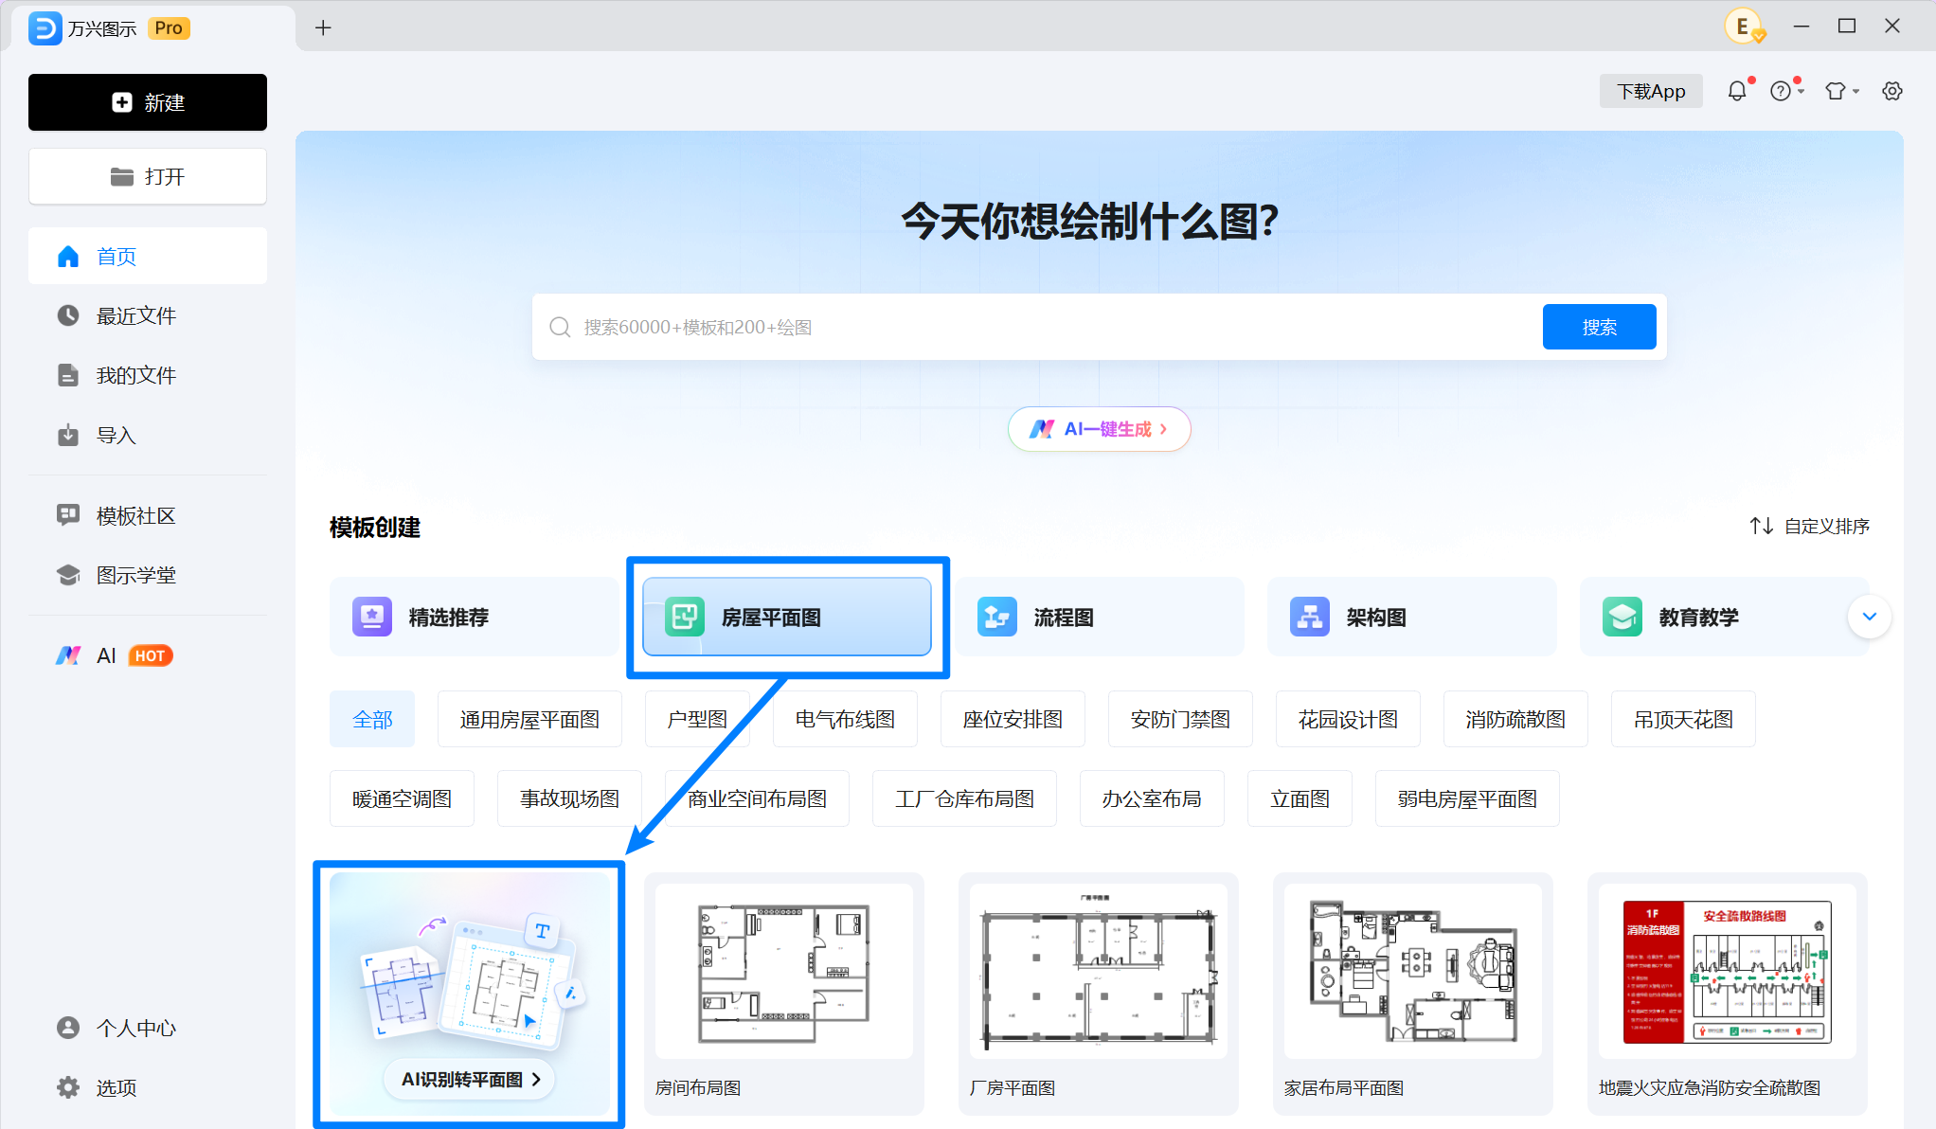Viewport: 1936px width, 1129px height.
Task: Open the 家居布局平面图 template thumbnail
Action: tap(1413, 972)
